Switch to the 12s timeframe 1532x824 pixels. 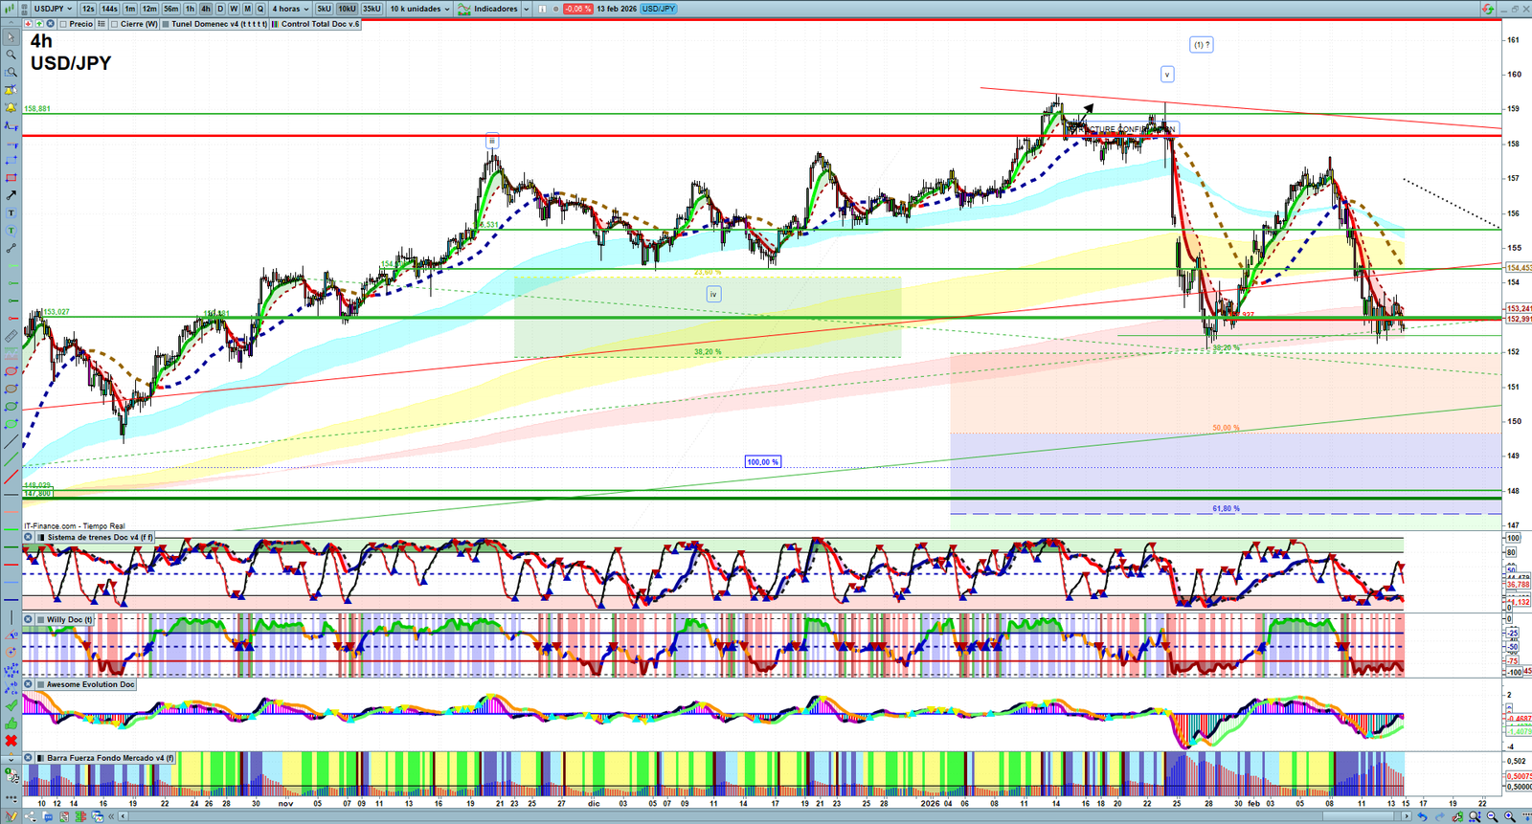tap(88, 9)
